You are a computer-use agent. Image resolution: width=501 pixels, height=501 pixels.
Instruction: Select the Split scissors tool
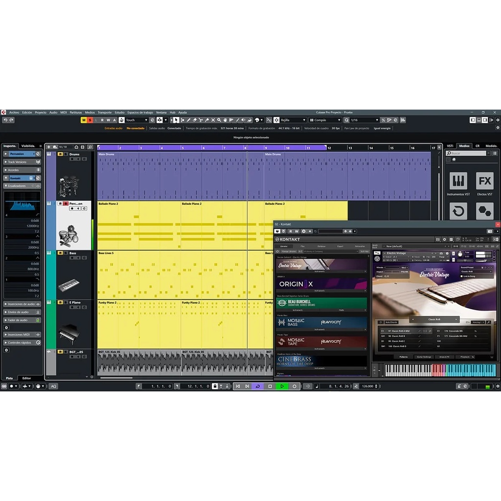[x=201, y=120]
